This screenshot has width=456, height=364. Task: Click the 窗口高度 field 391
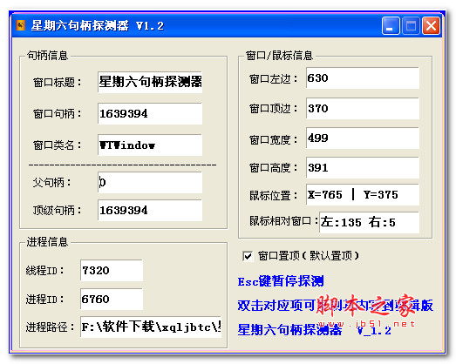(363, 167)
